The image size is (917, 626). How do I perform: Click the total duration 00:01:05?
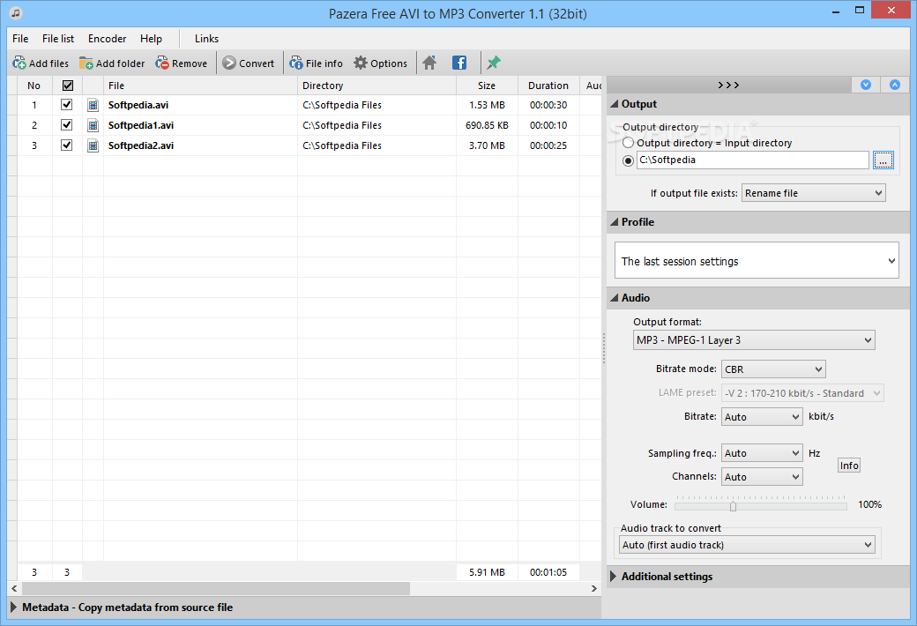pos(548,572)
